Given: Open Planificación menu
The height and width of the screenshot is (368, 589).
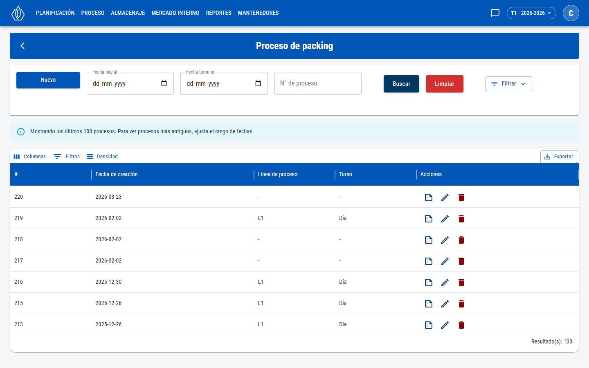Looking at the screenshot, I should coord(55,13).
